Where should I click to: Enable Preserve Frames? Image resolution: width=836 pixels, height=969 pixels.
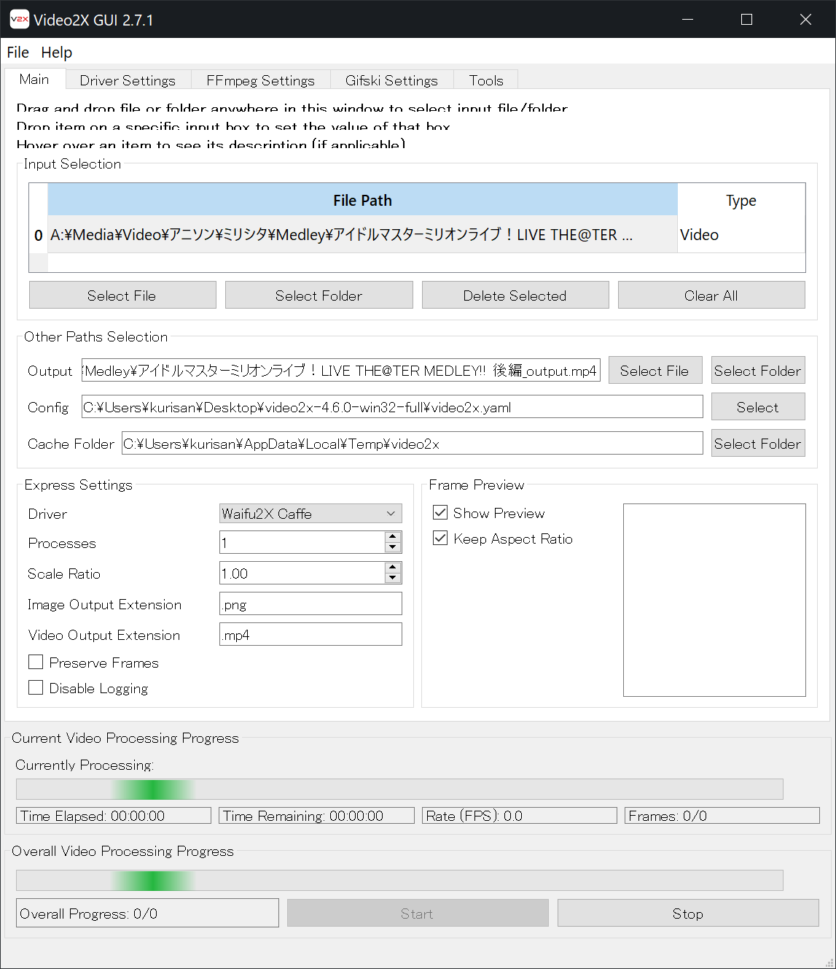[x=36, y=662]
